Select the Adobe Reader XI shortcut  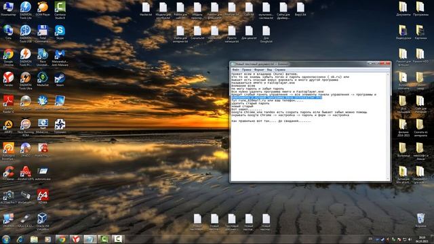(x=8, y=104)
